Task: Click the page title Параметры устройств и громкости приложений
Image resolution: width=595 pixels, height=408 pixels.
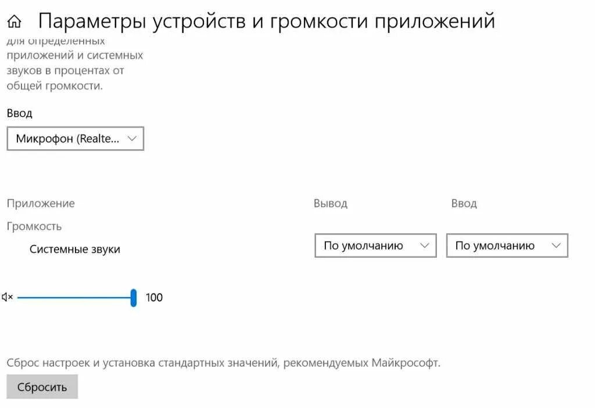Action: coord(266,21)
